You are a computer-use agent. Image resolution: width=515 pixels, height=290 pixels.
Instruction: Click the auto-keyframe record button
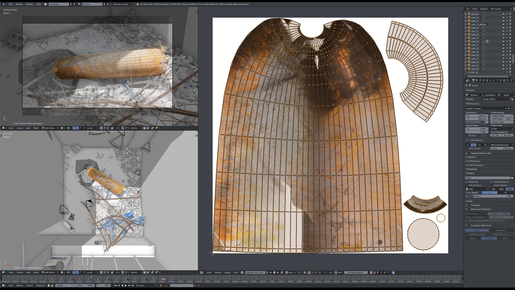pos(161,285)
